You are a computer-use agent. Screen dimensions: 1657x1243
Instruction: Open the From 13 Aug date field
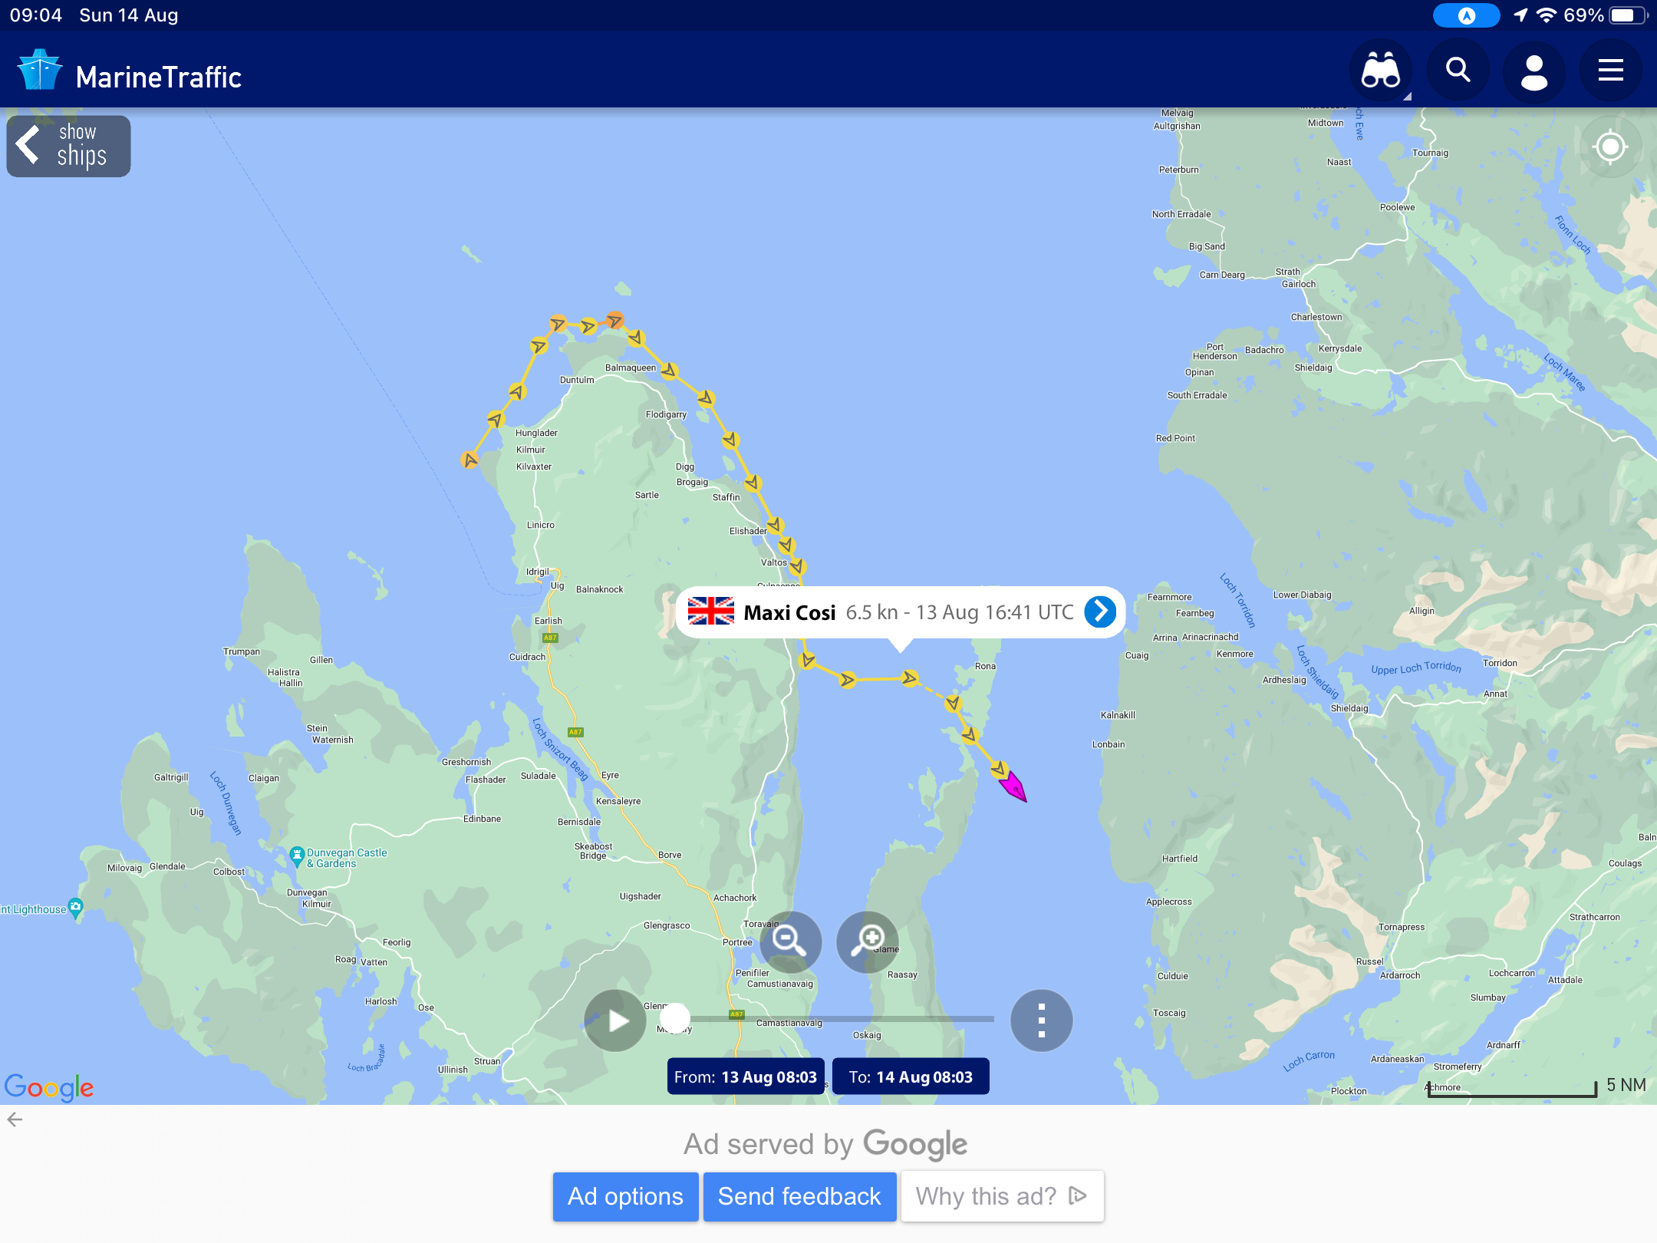pos(746,1076)
